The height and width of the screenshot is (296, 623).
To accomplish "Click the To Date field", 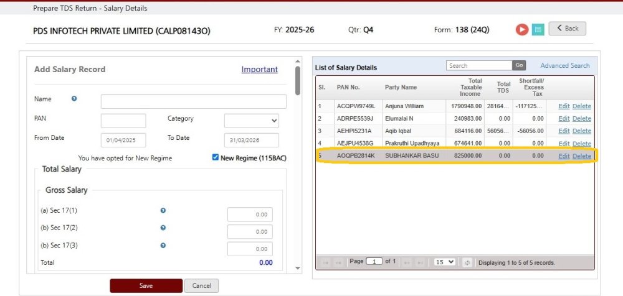I will [252, 141].
